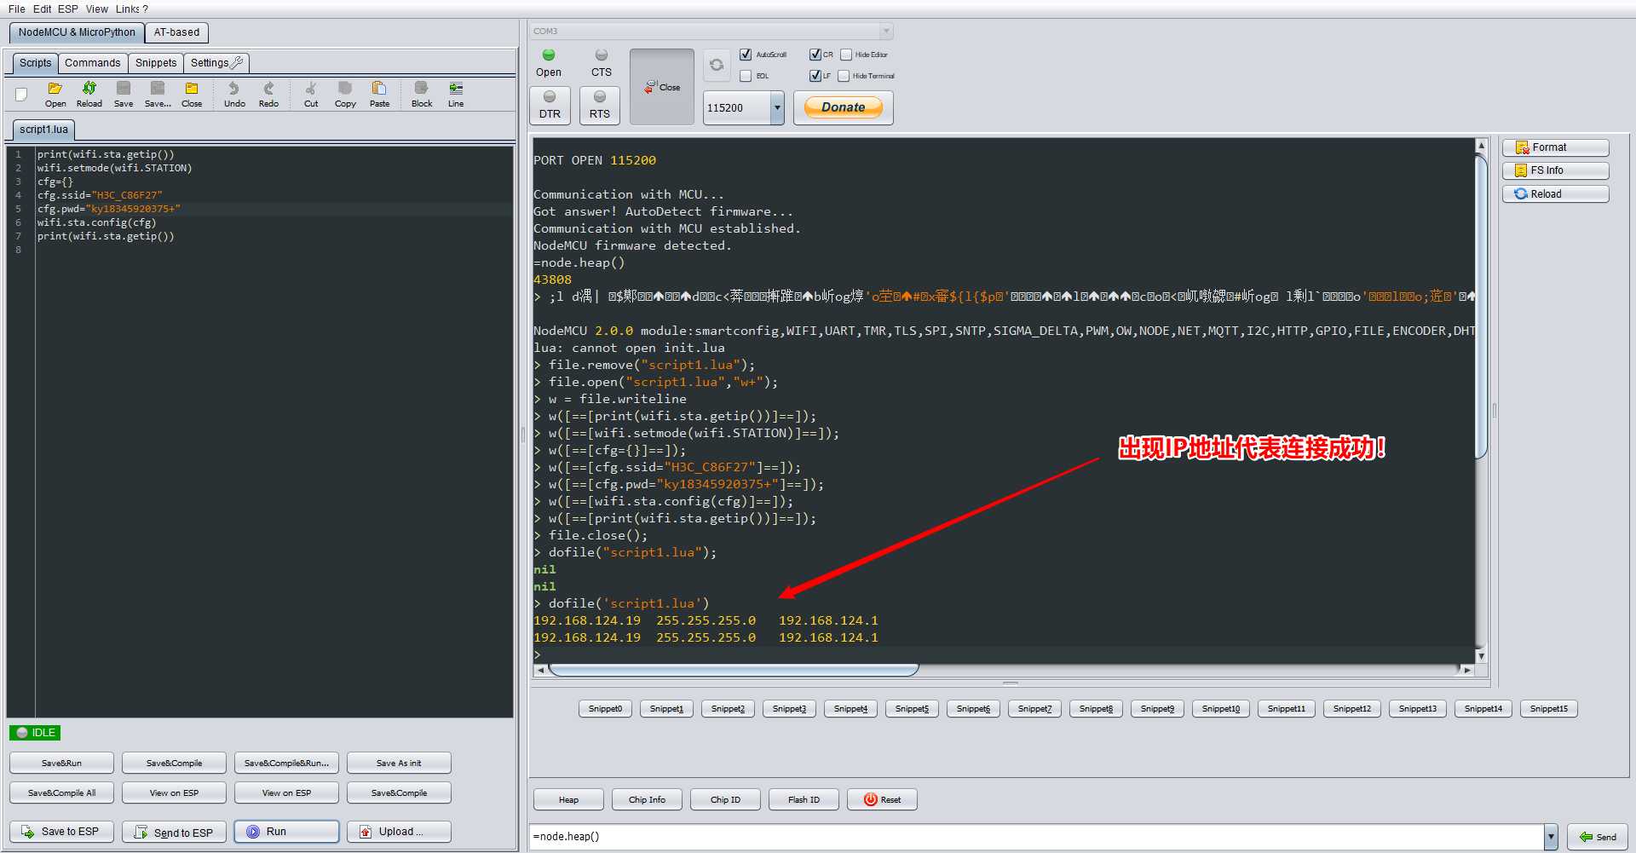Upload a file to ESP
Screen dimensions: 1636x853
(x=399, y=832)
